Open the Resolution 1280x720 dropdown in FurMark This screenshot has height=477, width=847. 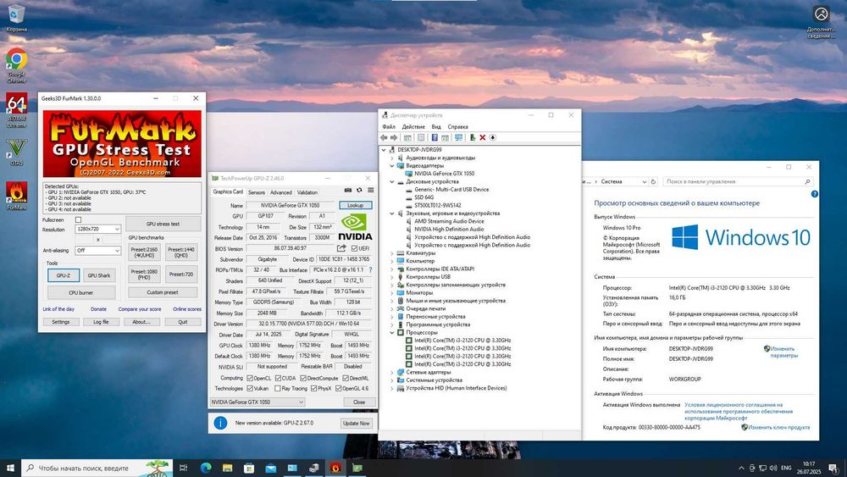tap(97, 229)
